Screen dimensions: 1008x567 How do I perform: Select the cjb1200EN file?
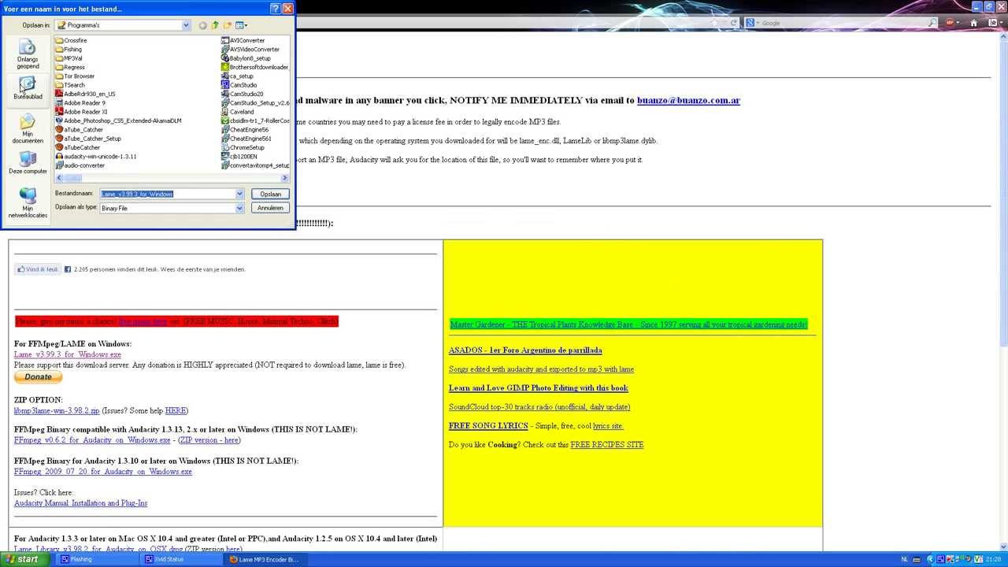point(239,157)
